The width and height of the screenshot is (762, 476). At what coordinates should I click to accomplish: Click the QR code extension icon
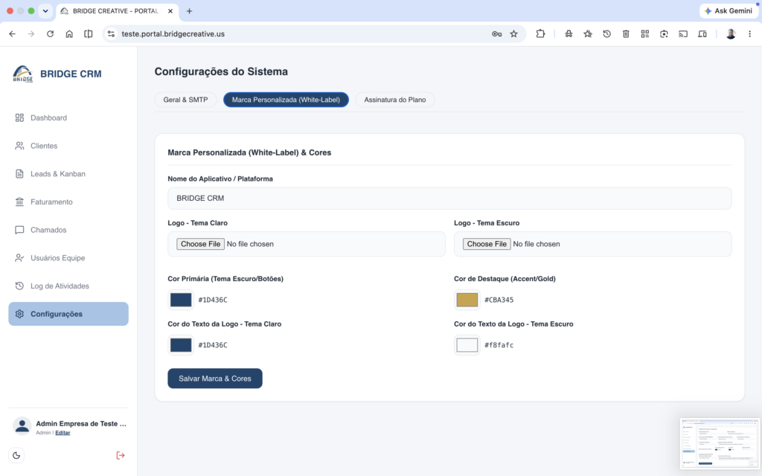(x=645, y=34)
